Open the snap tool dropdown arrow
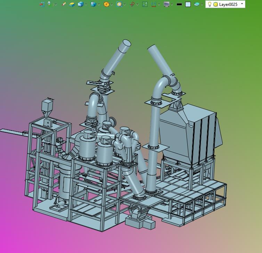The height and width of the screenshot is (253, 262). pyautogui.click(x=56, y=5)
